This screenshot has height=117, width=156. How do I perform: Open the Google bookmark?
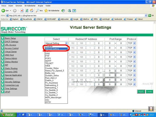(x=74, y=19)
